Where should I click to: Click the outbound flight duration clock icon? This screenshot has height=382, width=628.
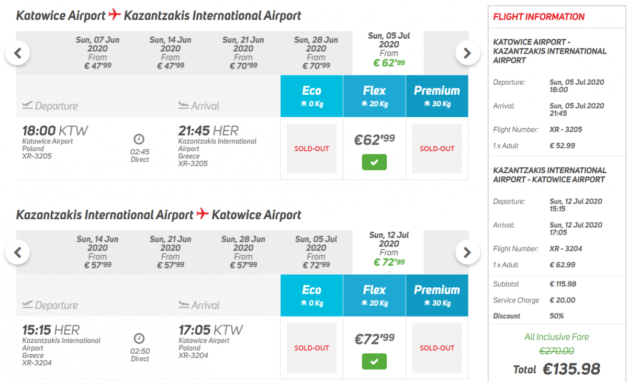[x=139, y=139]
